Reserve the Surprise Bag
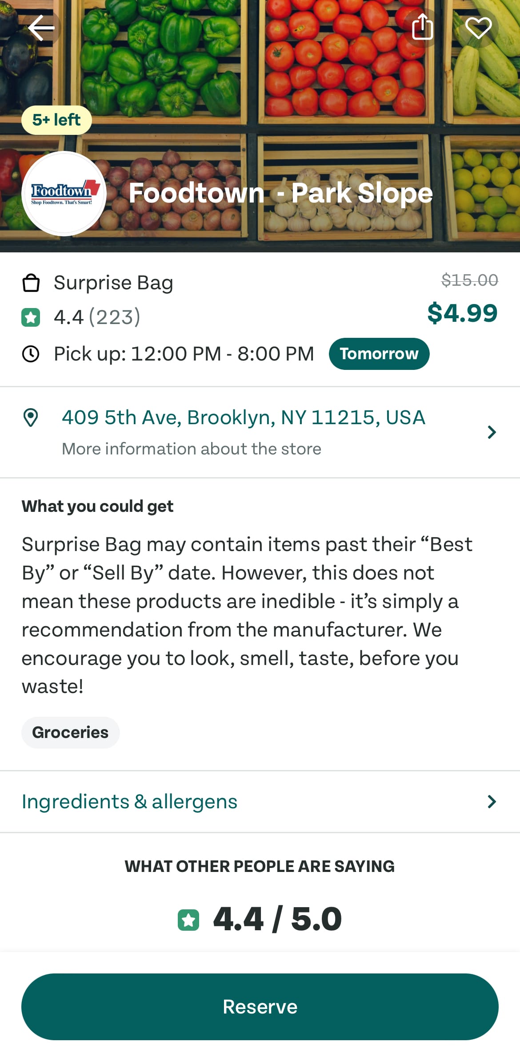Image resolution: width=520 pixels, height=1050 pixels. (260, 1007)
